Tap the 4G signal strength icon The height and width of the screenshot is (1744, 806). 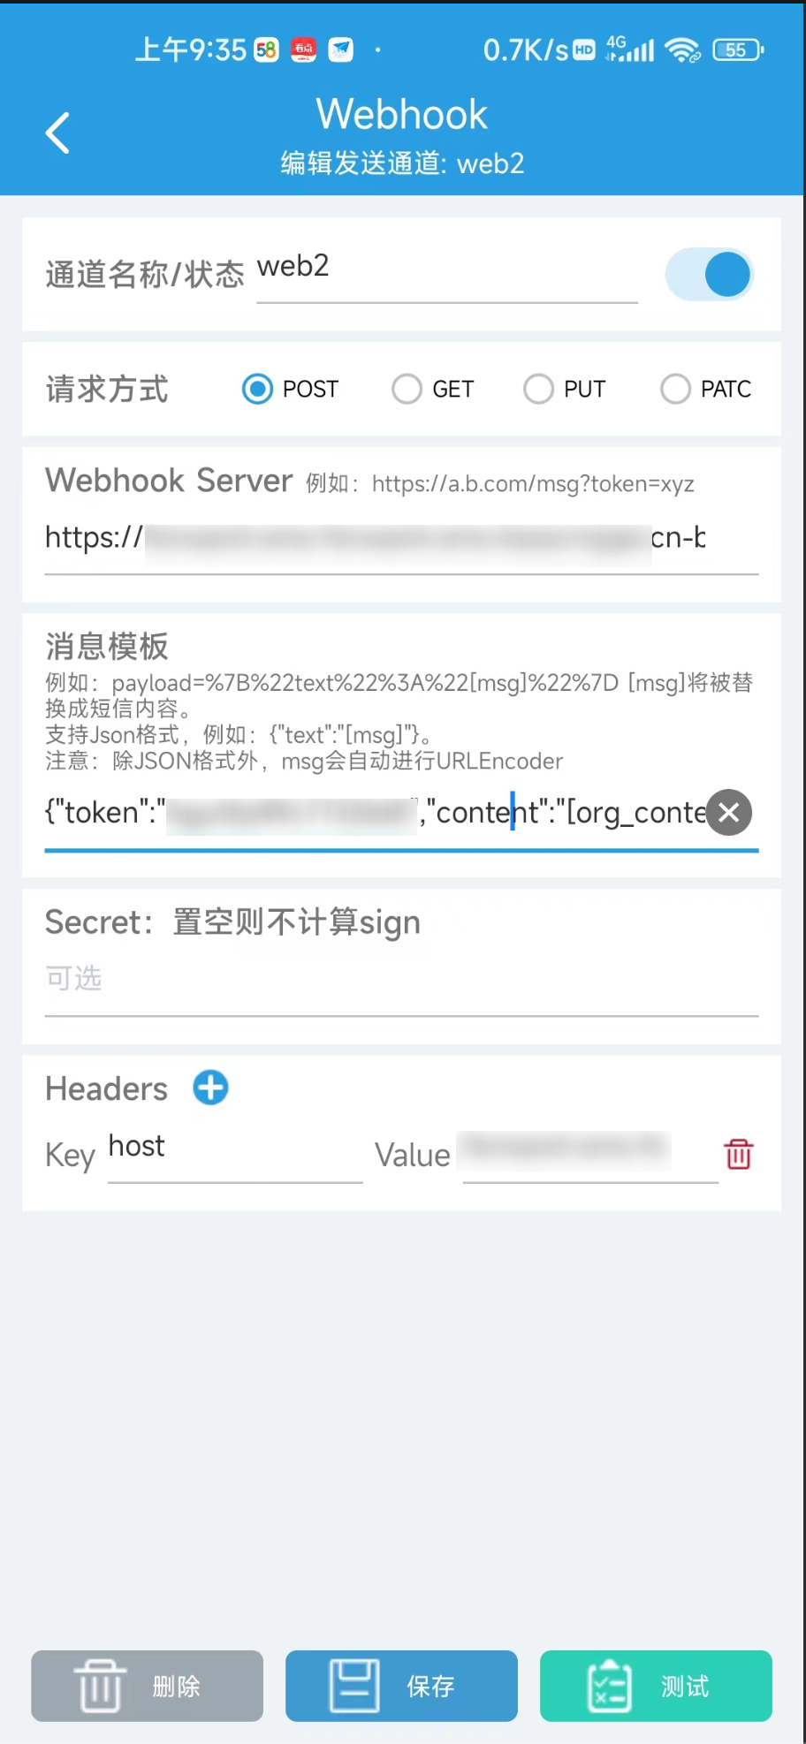pos(629,49)
